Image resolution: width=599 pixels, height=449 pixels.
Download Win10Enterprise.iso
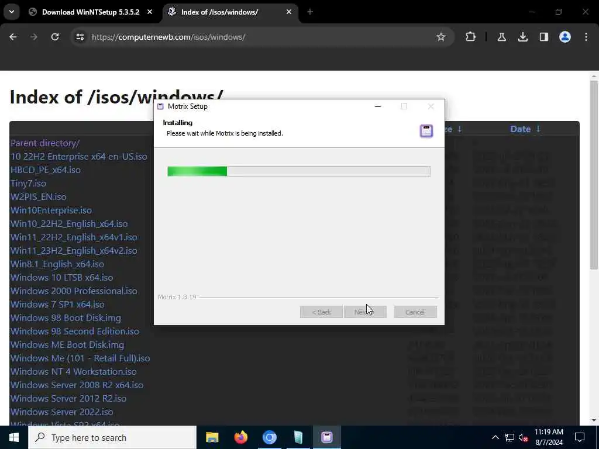click(51, 210)
